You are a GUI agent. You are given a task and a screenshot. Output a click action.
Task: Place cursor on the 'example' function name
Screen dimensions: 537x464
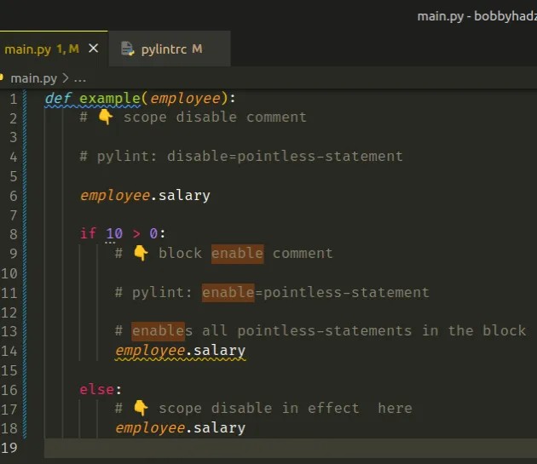coord(110,98)
